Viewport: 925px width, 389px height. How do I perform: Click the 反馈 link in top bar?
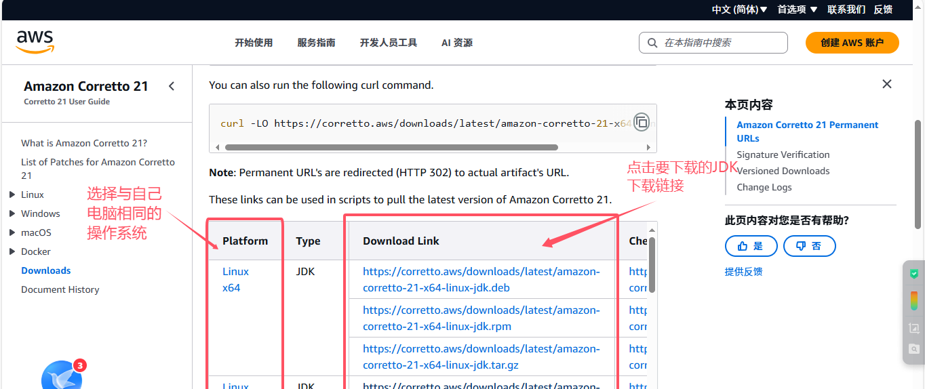click(883, 9)
